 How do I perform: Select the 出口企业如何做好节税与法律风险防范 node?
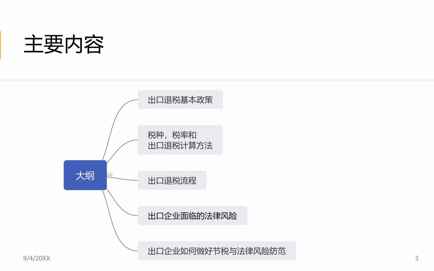pos(217,251)
